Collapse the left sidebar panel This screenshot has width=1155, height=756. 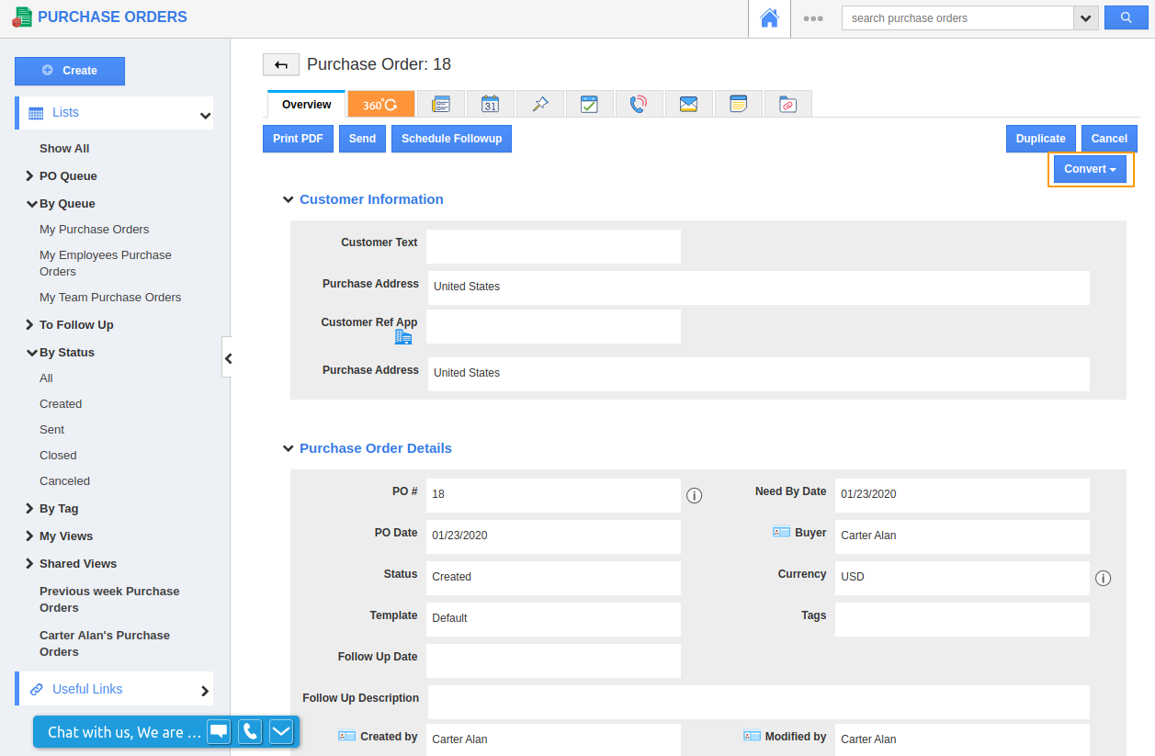click(228, 358)
